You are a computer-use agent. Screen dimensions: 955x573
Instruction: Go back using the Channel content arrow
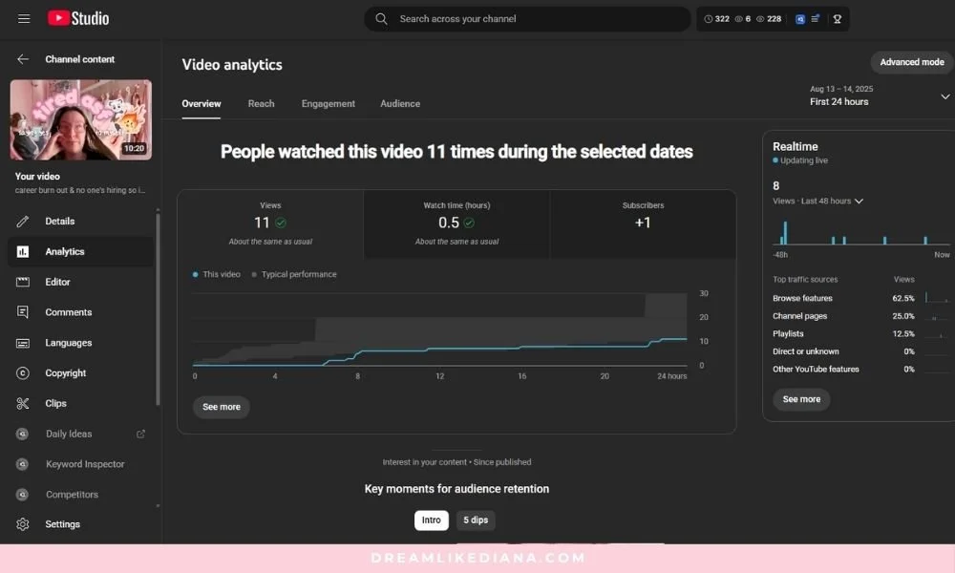(x=21, y=58)
